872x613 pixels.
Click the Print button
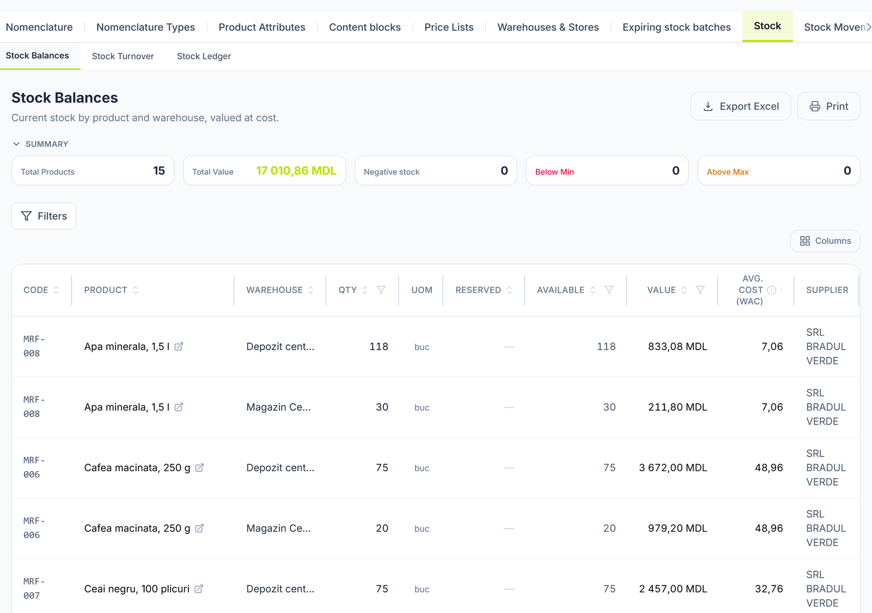click(828, 106)
